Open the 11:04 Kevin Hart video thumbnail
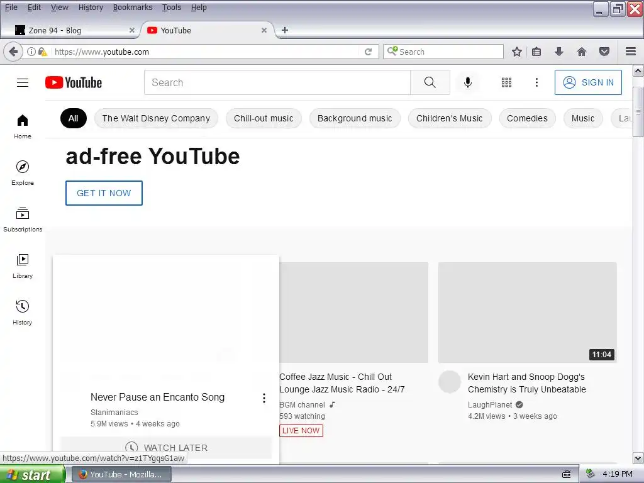 point(528,313)
